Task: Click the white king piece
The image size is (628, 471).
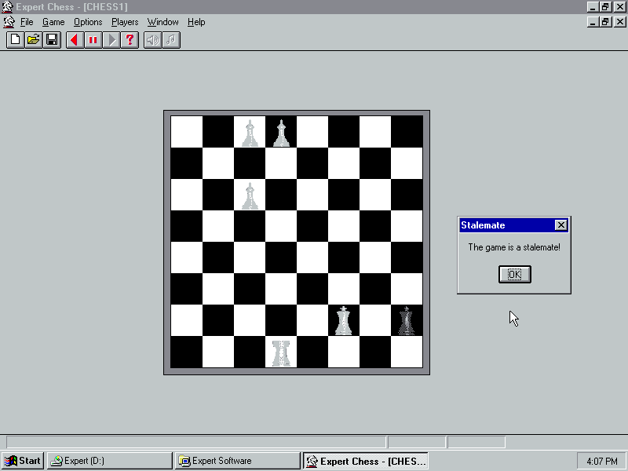Action: [x=343, y=321]
